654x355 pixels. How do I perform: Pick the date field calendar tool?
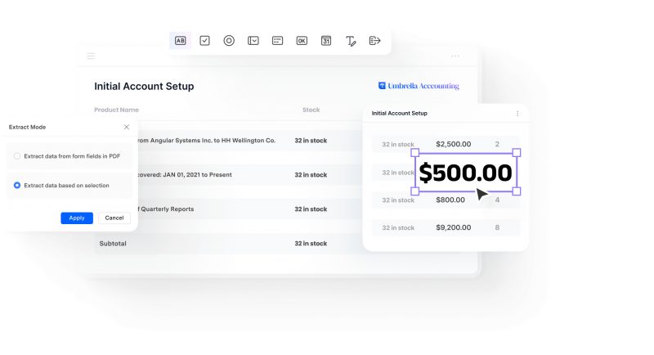325,40
